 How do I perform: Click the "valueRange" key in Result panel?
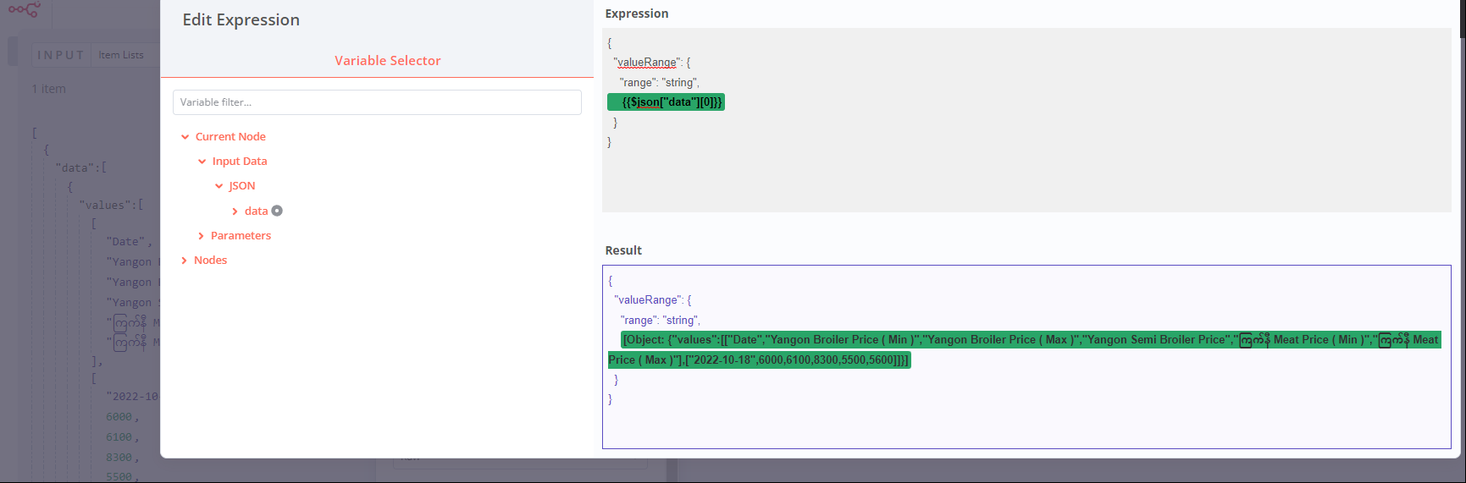tap(648, 300)
